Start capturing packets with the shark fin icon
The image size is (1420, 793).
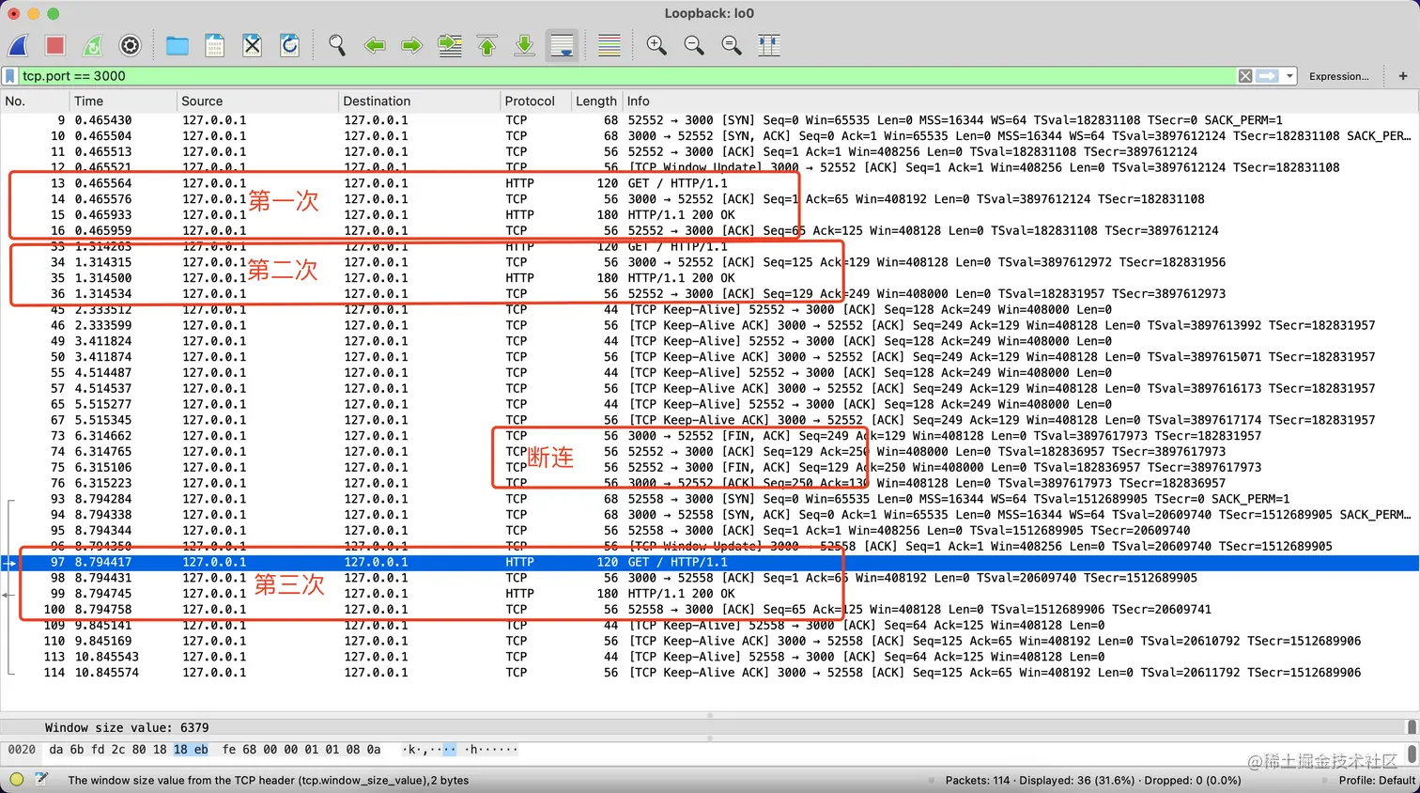[x=18, y=45]
